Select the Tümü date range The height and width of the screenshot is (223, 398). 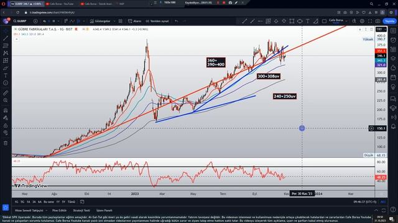tap(72, 202)
